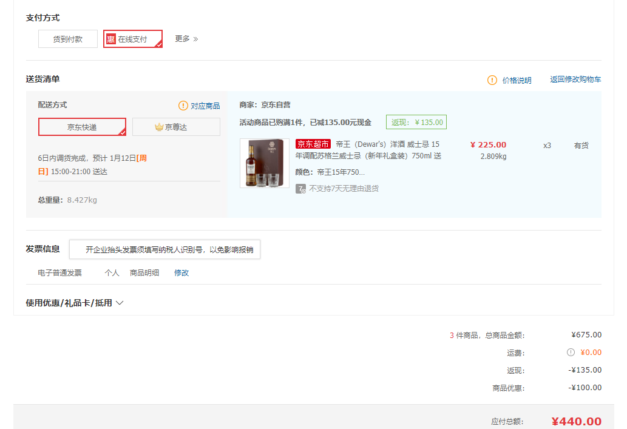Viewport: 627px width, 429px height.
Task: Click the 价格说明 info icon
Action: point(492,80)
